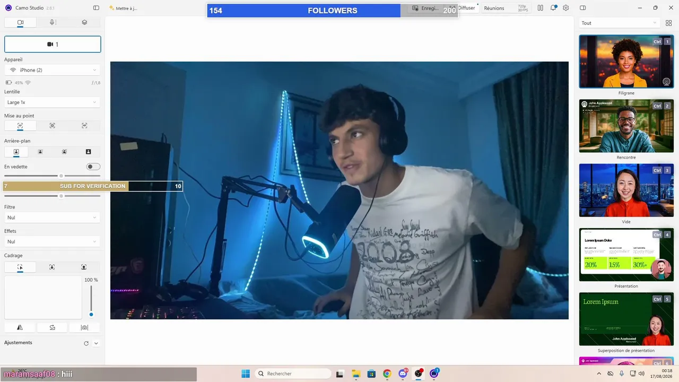
Task: Adjust the vertical zoom slider at 100 %
Action: [x=91, y=301]
